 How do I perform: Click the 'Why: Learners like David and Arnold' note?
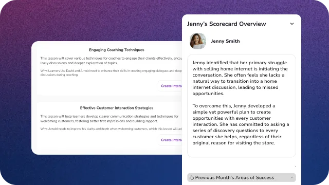(111, 73)
